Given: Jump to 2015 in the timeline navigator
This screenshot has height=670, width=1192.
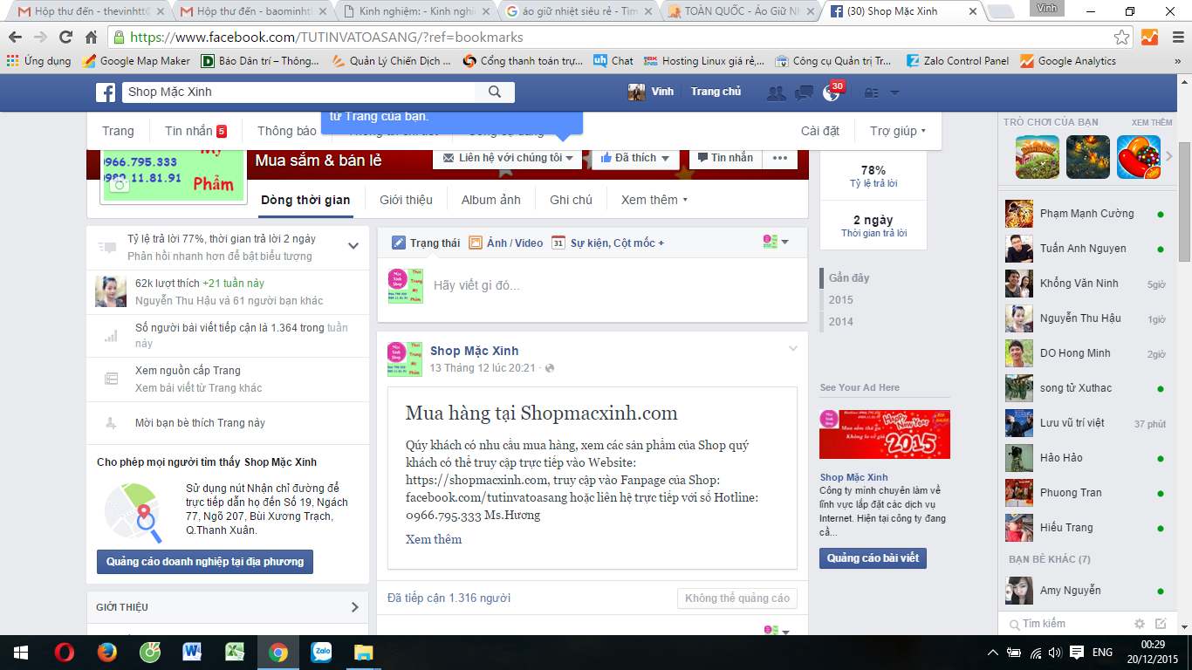Looking at the screenshot, I should coord(841,300).
